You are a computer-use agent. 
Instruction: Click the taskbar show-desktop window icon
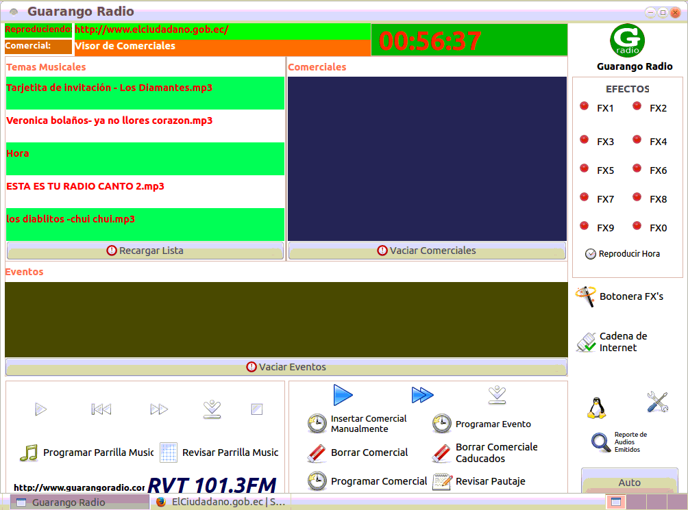pyautogui.click(x=616, y=502)
